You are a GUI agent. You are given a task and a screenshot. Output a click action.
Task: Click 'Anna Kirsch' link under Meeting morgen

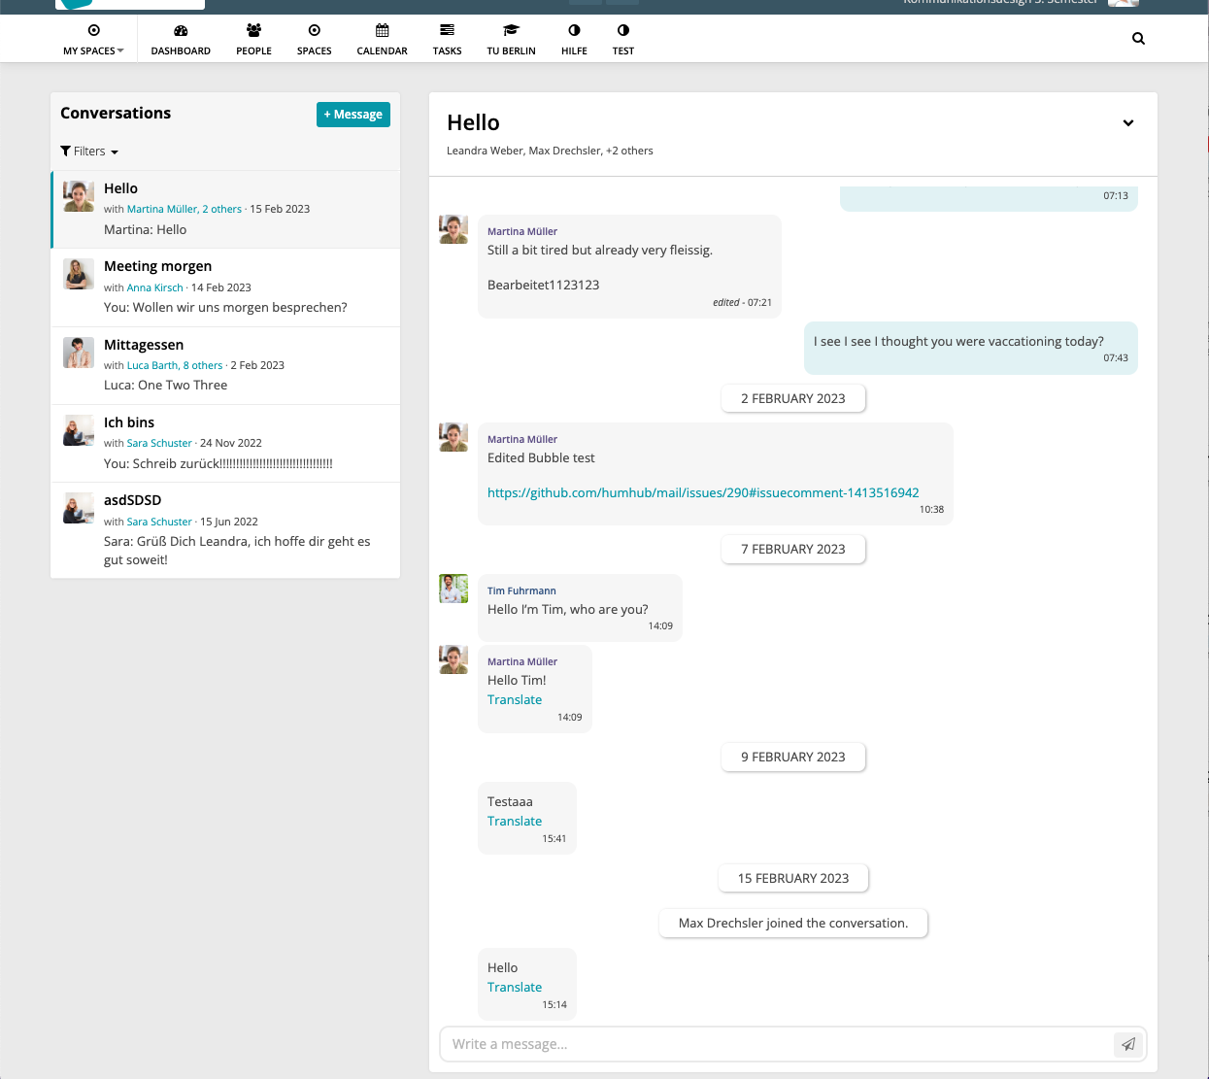154,287
